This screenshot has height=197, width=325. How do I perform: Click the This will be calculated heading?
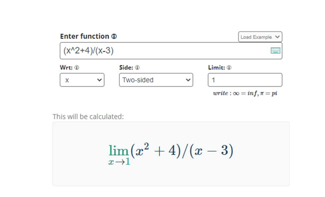88,117
